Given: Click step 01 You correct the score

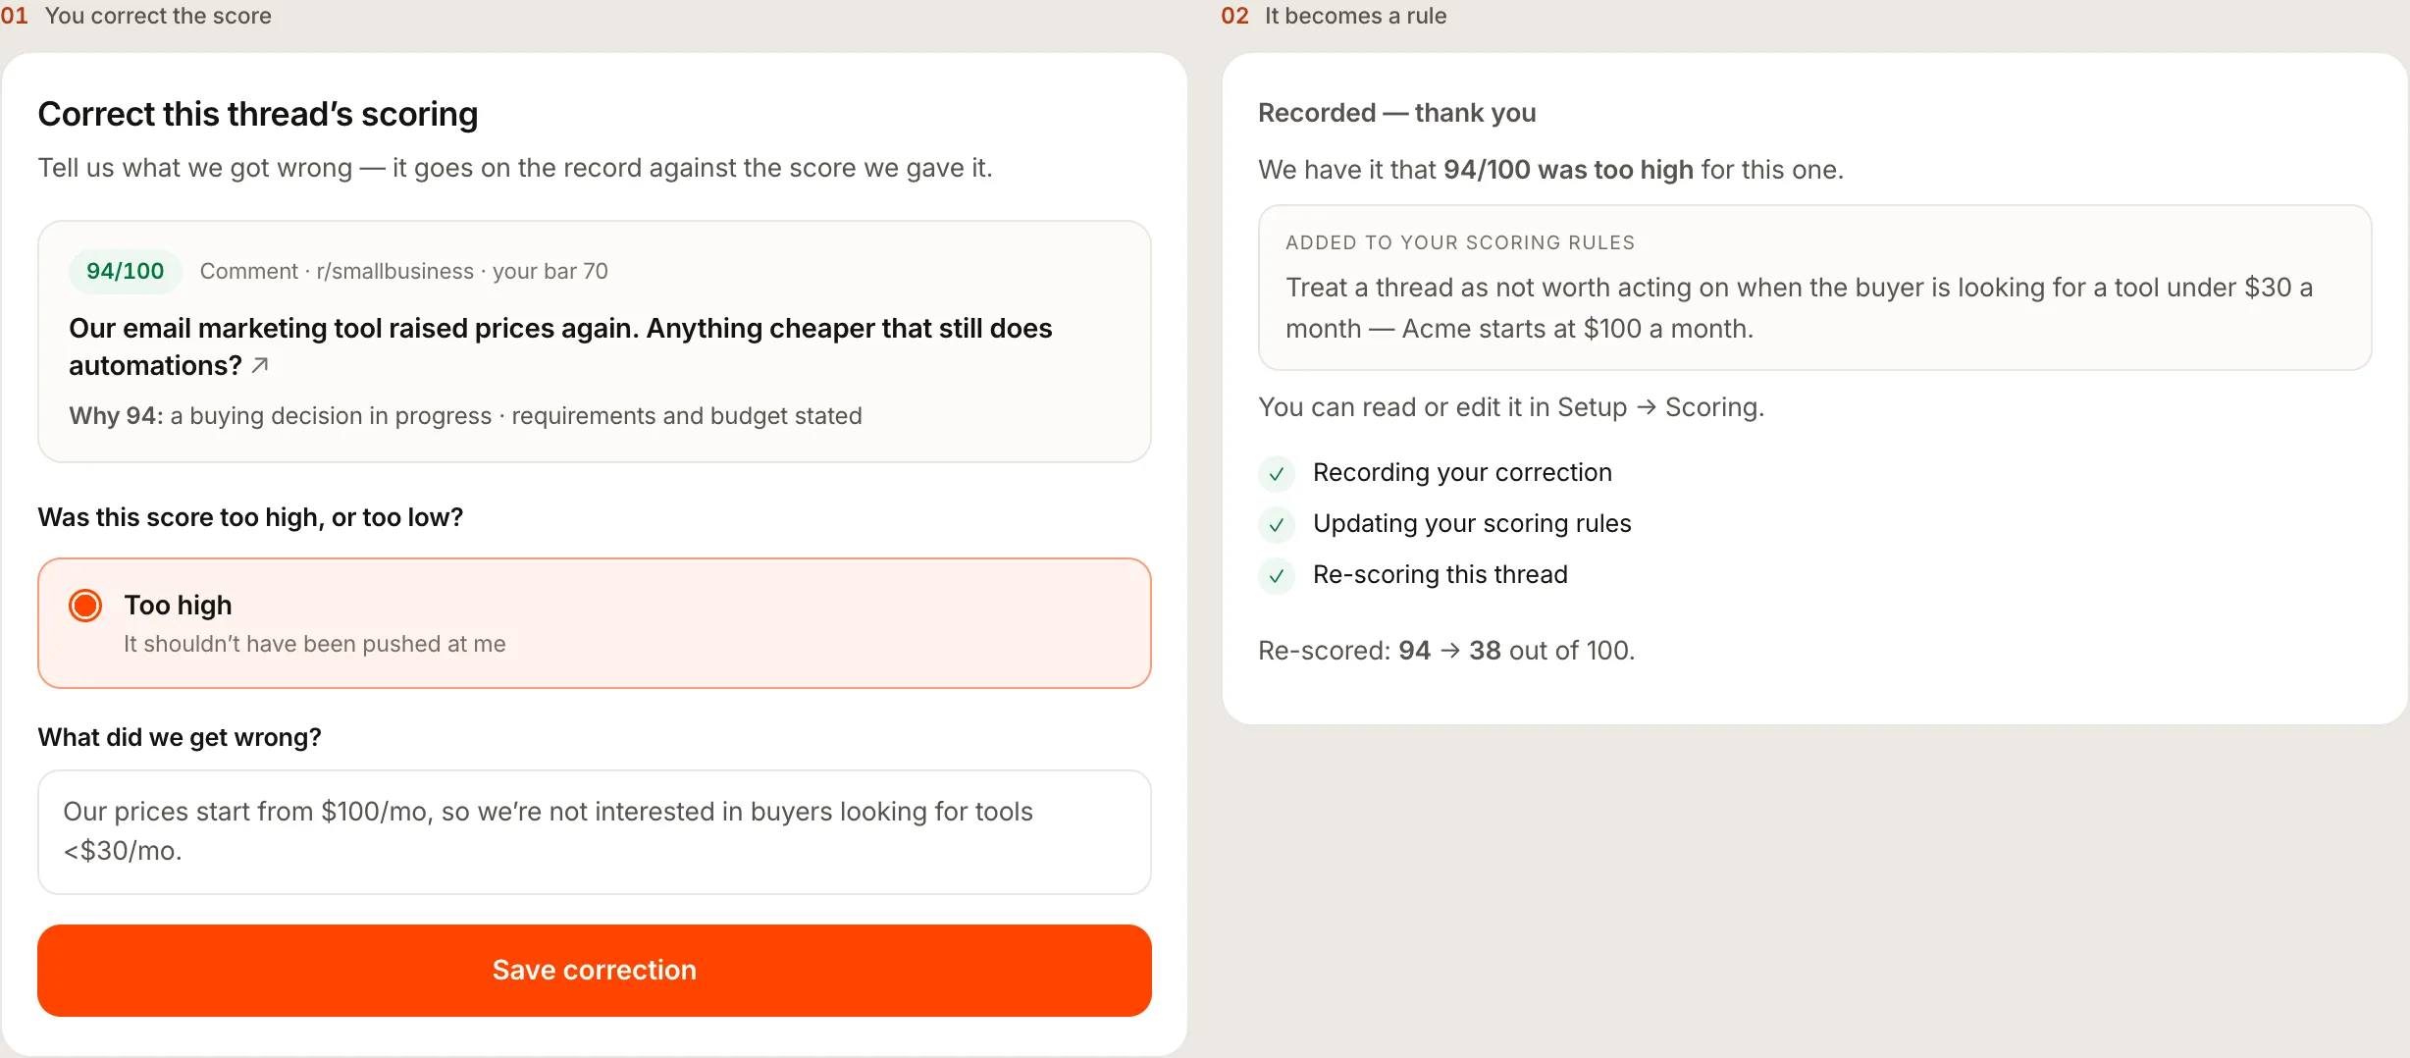Looking at the screenshot, I should coord(136,16).
